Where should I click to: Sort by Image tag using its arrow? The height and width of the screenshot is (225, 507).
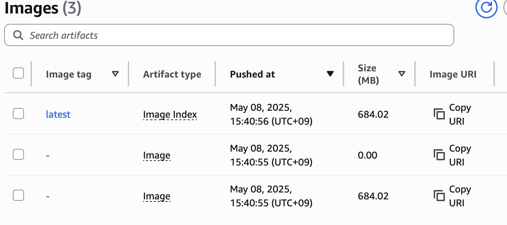coord(115,74)
